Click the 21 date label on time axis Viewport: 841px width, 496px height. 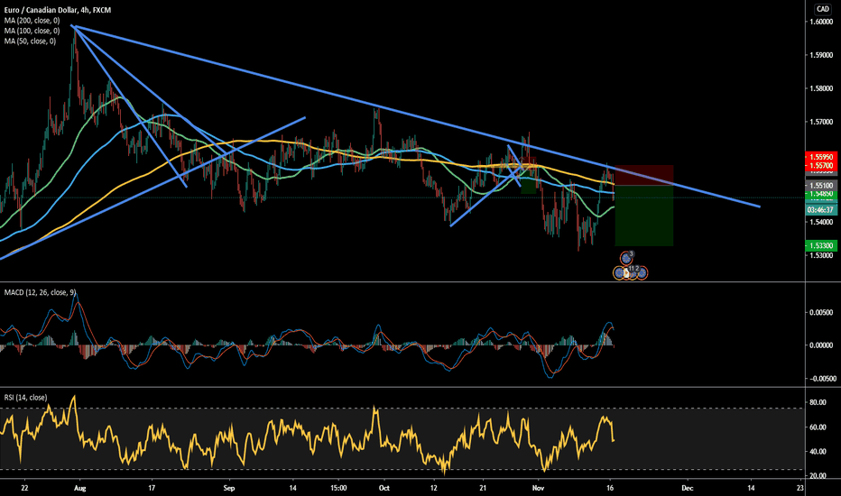pos(484,488)
